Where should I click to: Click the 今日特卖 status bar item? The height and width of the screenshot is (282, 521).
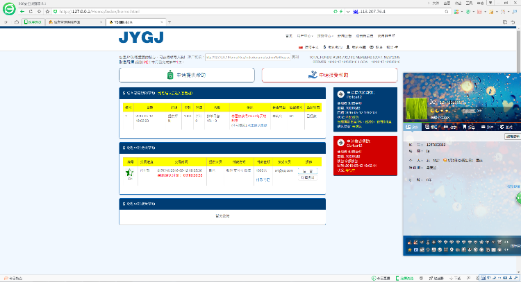click(x=13, y=279)
